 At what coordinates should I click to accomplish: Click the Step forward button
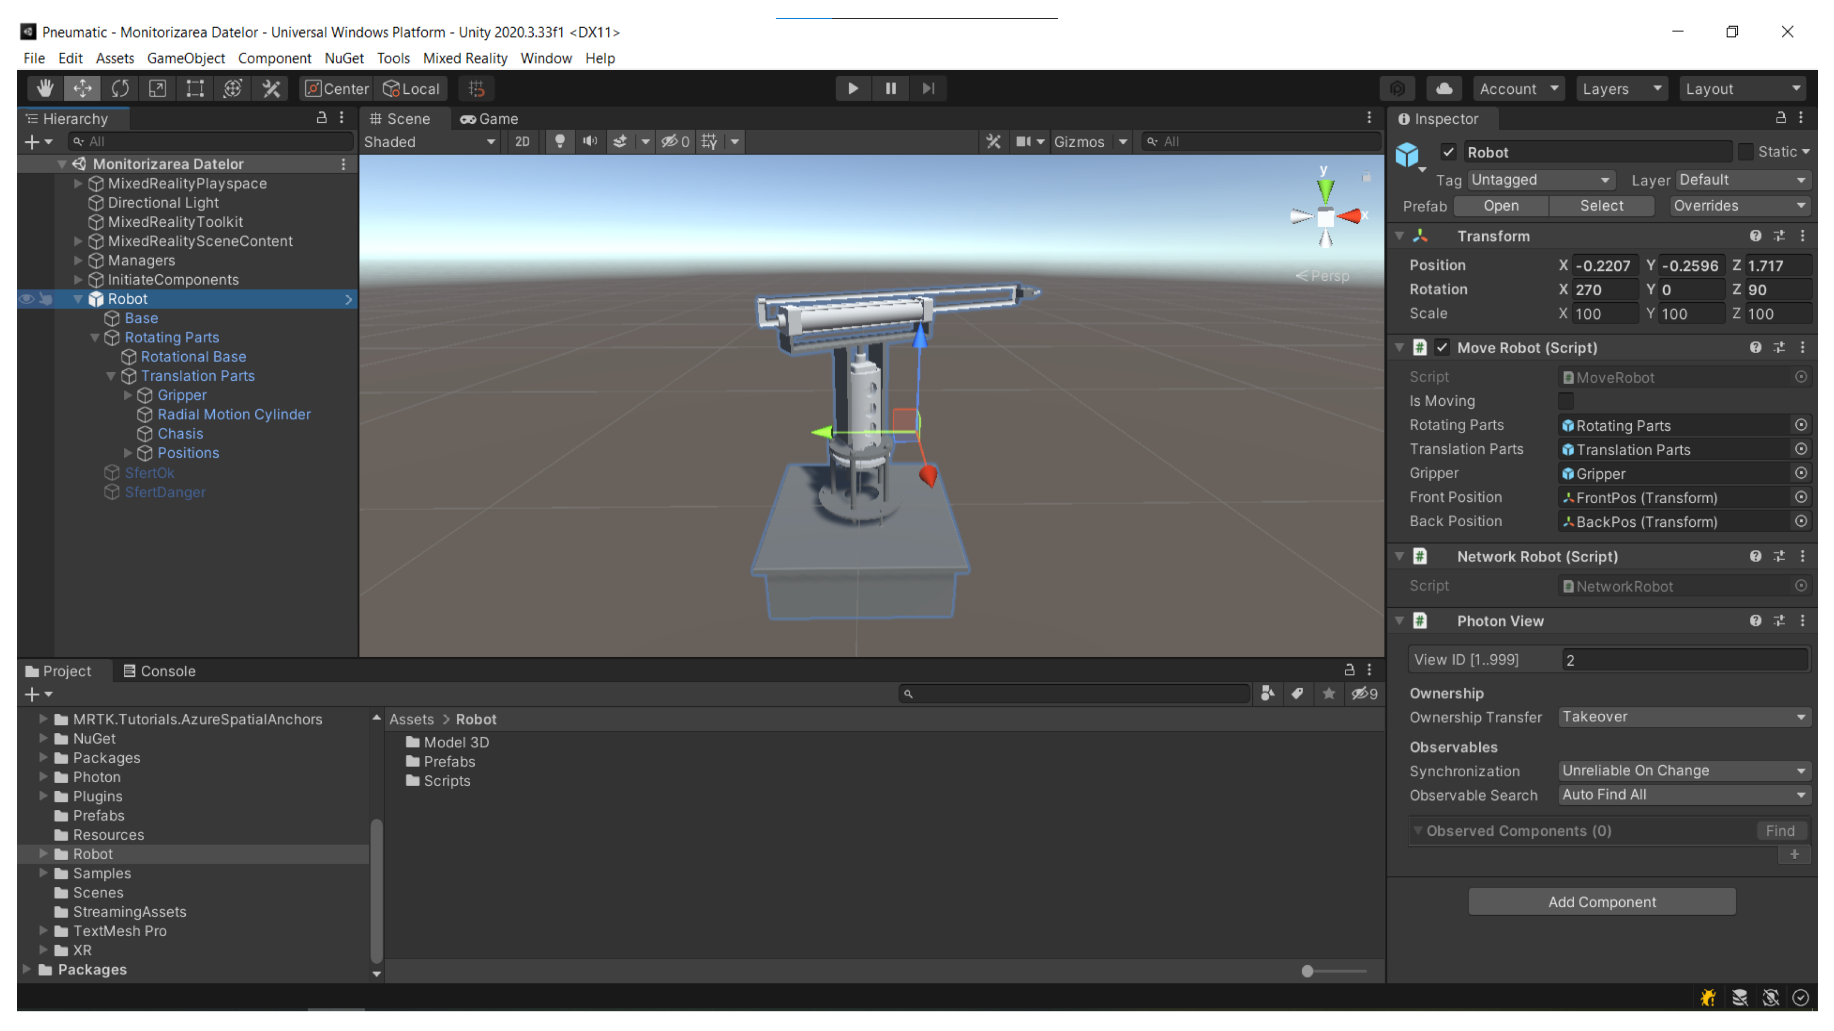(927, 89)
